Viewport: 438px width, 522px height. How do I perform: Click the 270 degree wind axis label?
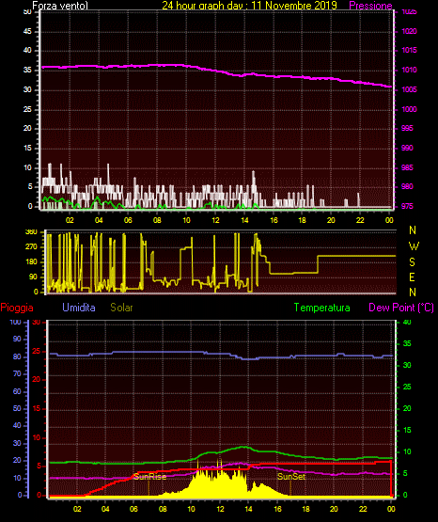31,247
